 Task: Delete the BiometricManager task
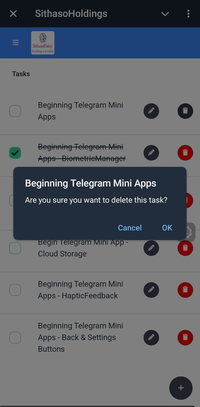[185, 153]
